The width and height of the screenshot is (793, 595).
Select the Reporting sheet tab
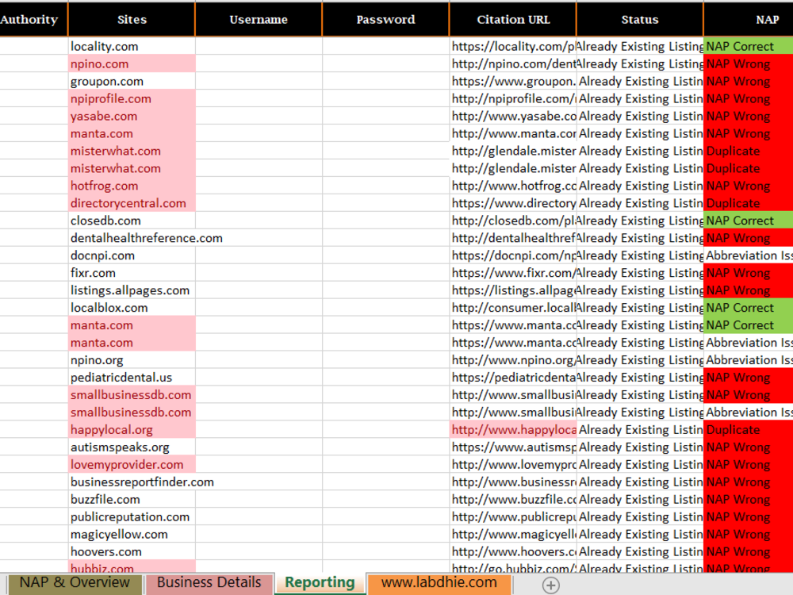(320, 583)
